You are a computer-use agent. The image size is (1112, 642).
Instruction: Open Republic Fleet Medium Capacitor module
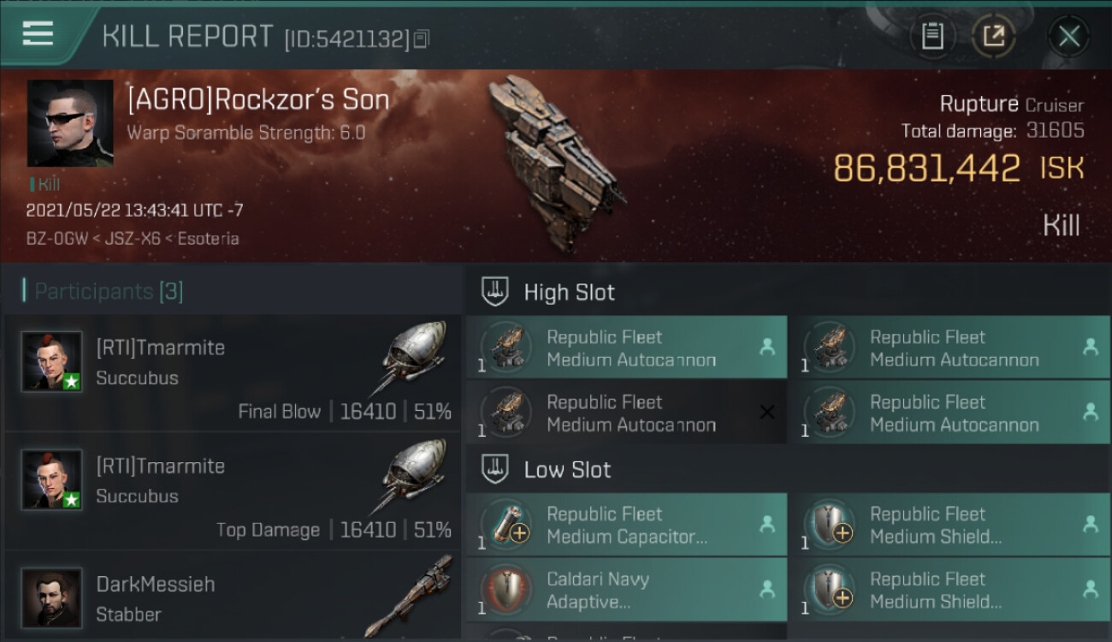(x=626, y=525)
